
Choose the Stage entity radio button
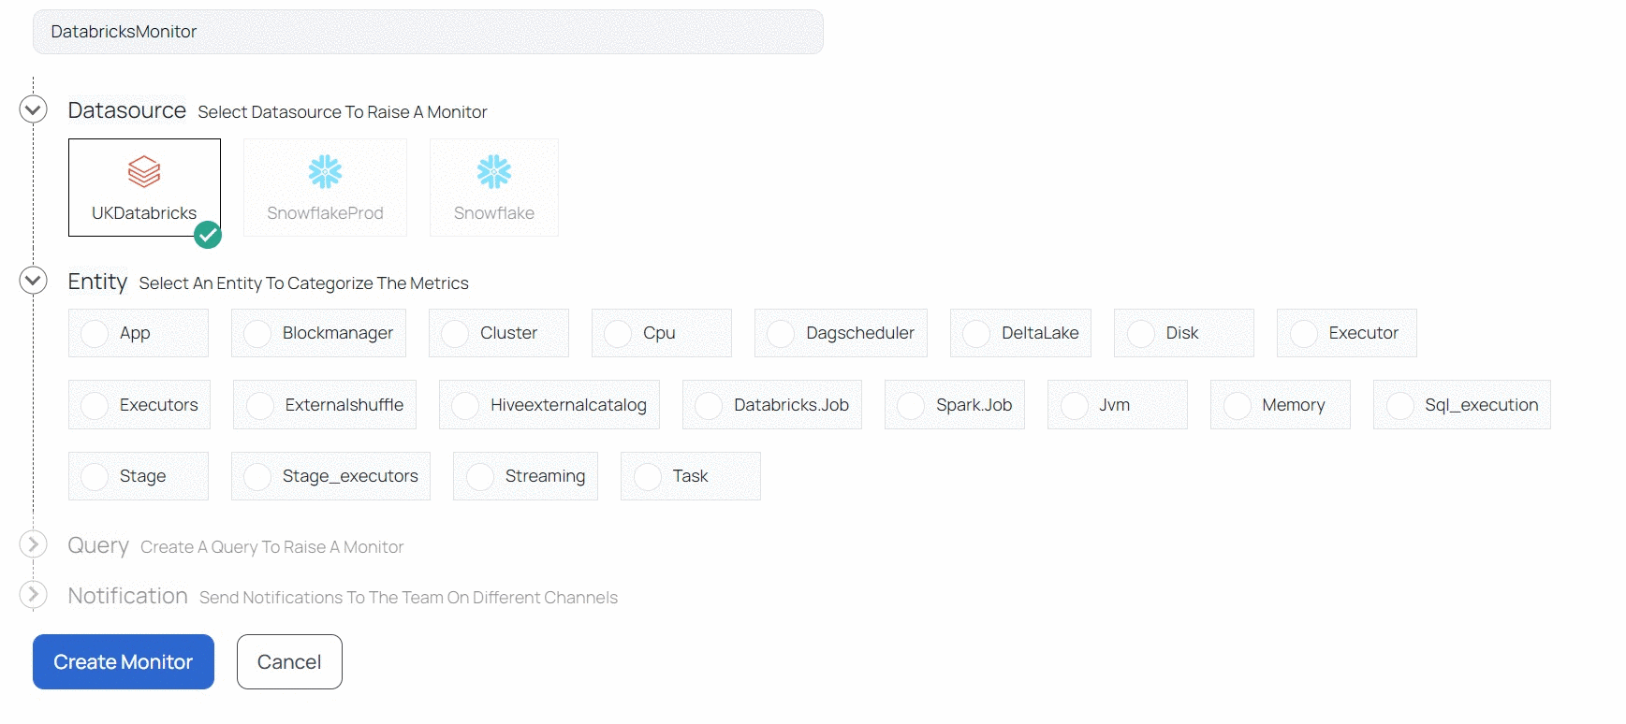[95, 476]
